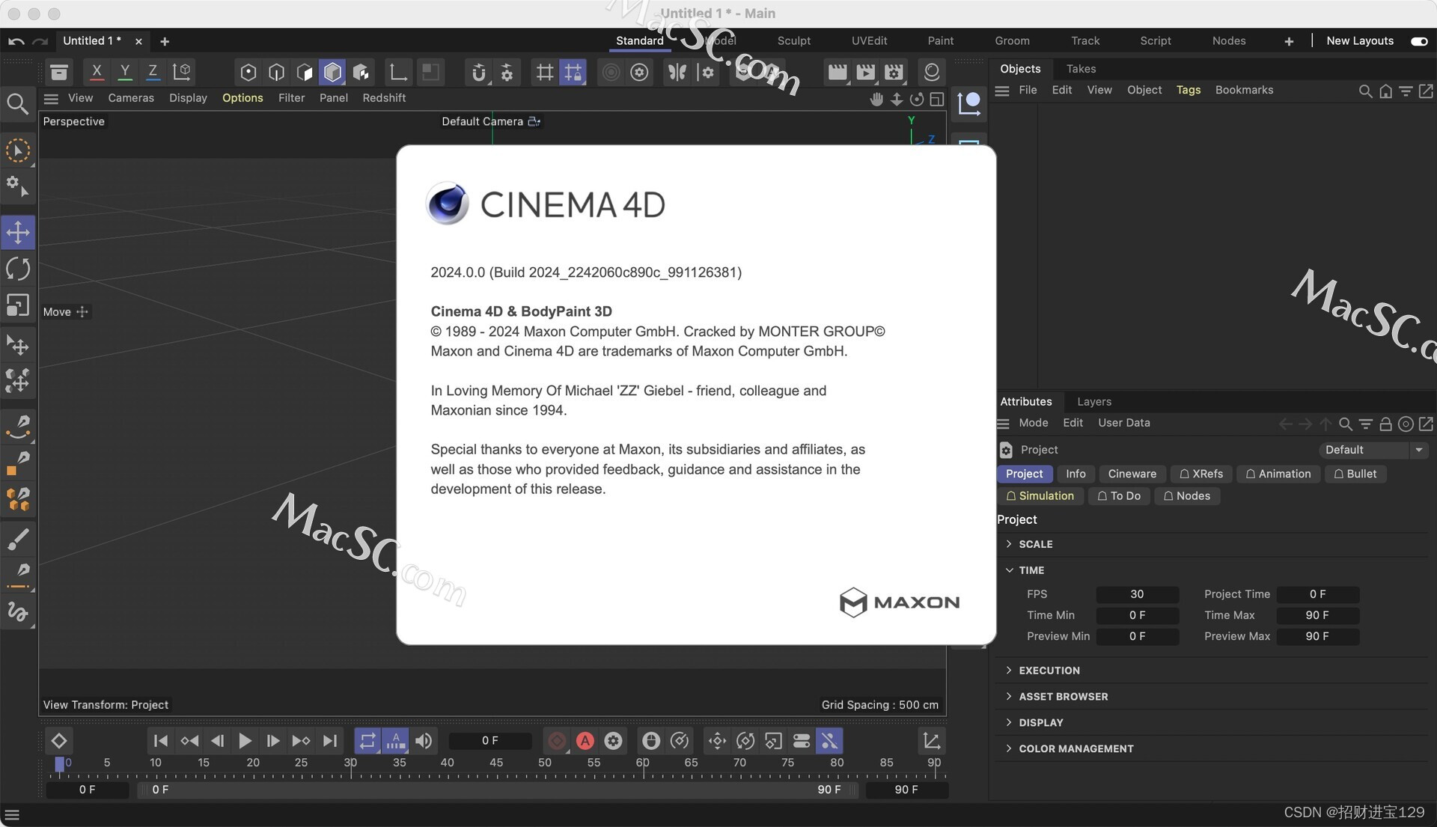Enable Autokeying red A button
The height and width of the screenshot is (827, 1437).
pos(585,741)
